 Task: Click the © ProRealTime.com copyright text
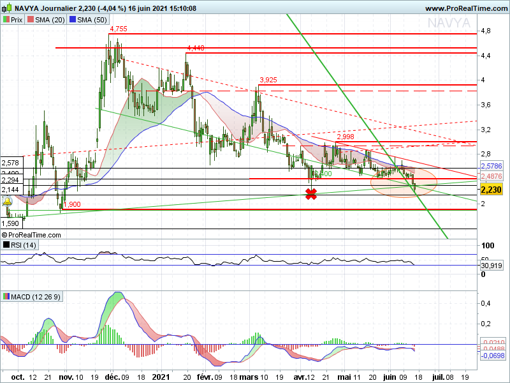[x=31, y=235]
